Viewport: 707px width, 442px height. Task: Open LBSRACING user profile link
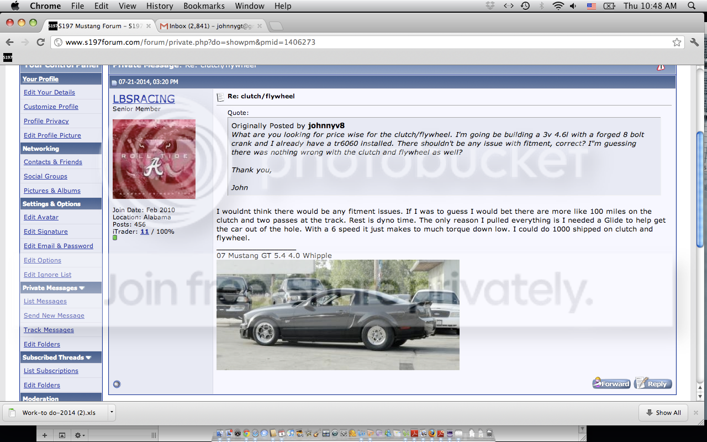pos(144,99)
